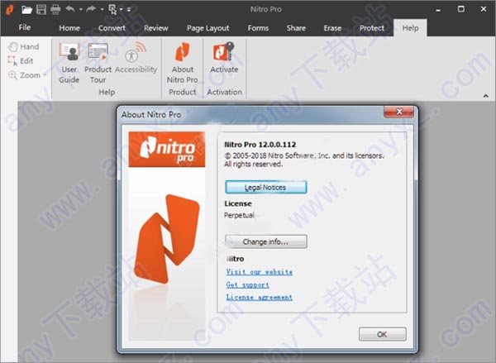Viewport: 496px width, 363px height.
Task: Open the Erase tab
Action: 332,28
